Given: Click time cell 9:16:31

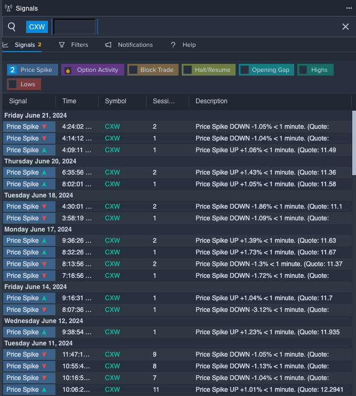Looking at the screenshot, I should 77,298.
